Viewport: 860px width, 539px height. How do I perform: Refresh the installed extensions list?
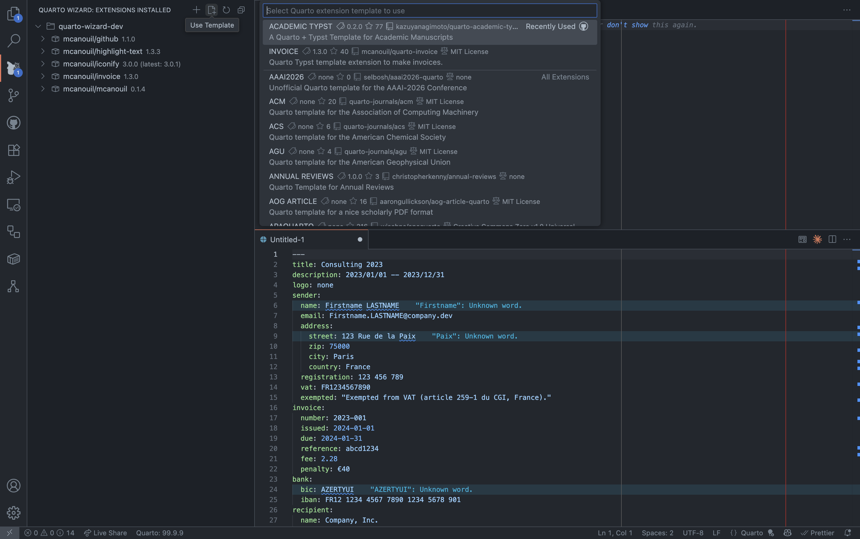pos(226,10)
